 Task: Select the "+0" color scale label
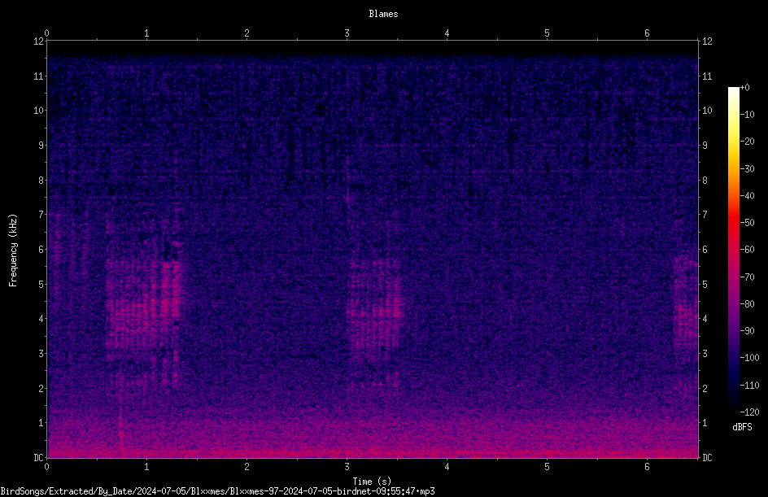[x=744, y=88]
